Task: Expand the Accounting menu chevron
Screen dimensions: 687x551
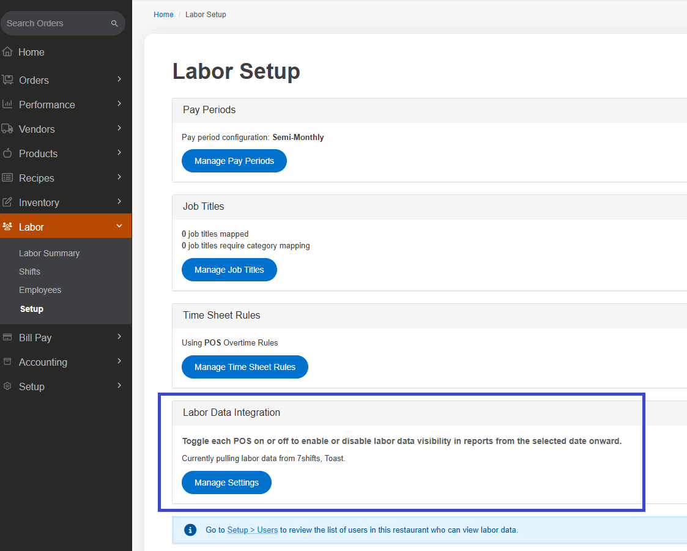Action: pyautogui.click(x=119, y=361)
